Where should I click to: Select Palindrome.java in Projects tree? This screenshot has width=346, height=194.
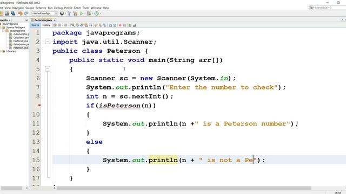click(19, 44)
